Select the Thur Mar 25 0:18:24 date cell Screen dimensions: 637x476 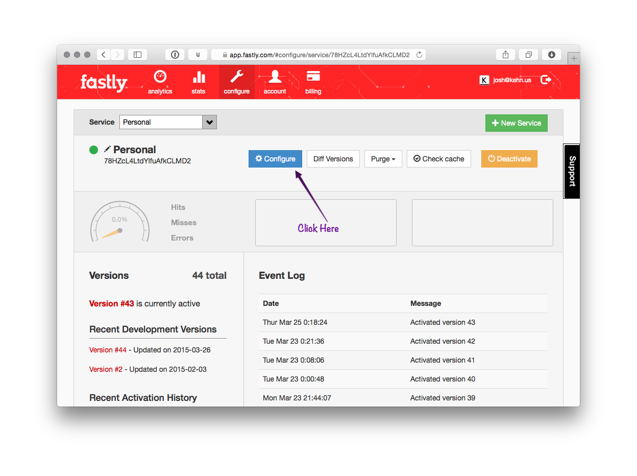[x=295, y=322]
